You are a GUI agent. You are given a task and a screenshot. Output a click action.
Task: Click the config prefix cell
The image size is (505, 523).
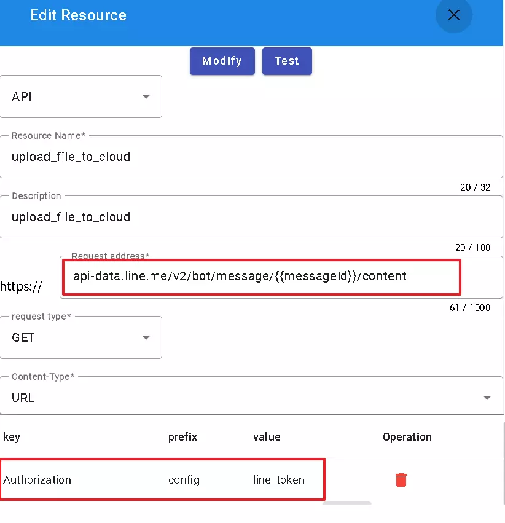click(x=184, y=480)
